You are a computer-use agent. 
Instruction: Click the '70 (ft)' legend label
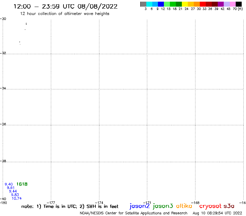(238, 9)
